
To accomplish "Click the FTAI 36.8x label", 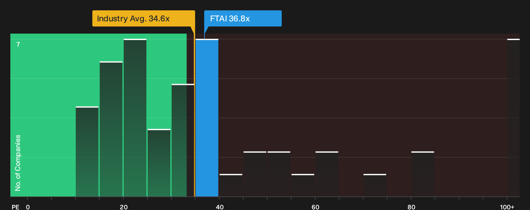I will pos(243,18).
